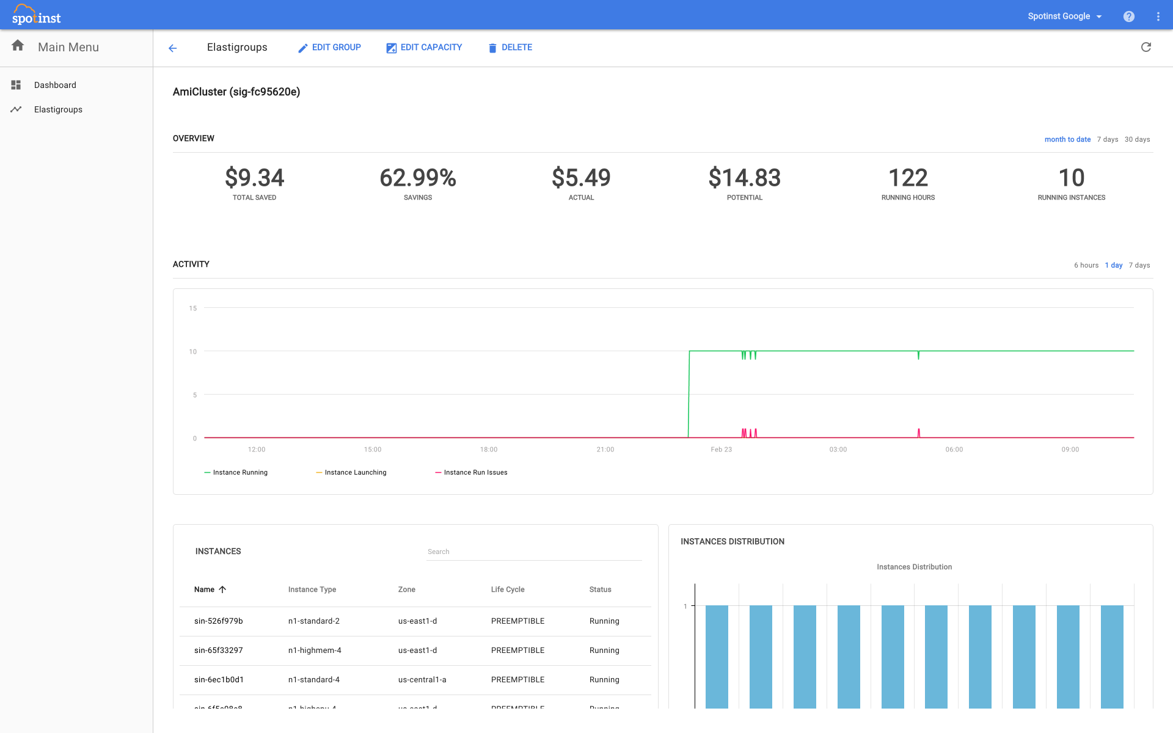Switch activity range to 6 hours
This screenshot has height=733, width=1173.
point(1086,265)
